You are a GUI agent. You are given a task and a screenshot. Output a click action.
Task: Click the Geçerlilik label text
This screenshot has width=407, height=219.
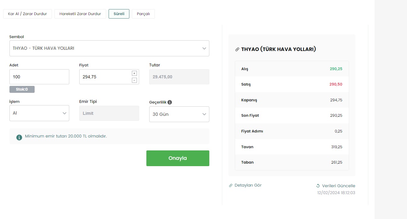pos(158,102)
